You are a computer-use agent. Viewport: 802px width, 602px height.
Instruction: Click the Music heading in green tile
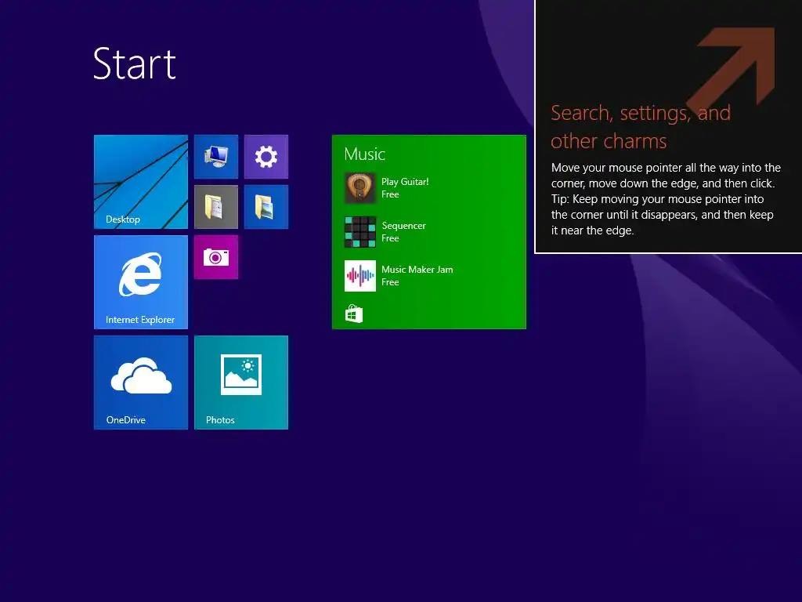[x=365, y=154]
